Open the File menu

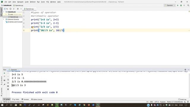(x=6, y=2)
